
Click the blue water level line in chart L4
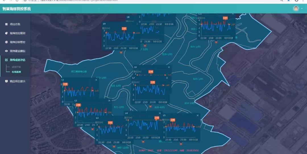(x=143, y=125)
